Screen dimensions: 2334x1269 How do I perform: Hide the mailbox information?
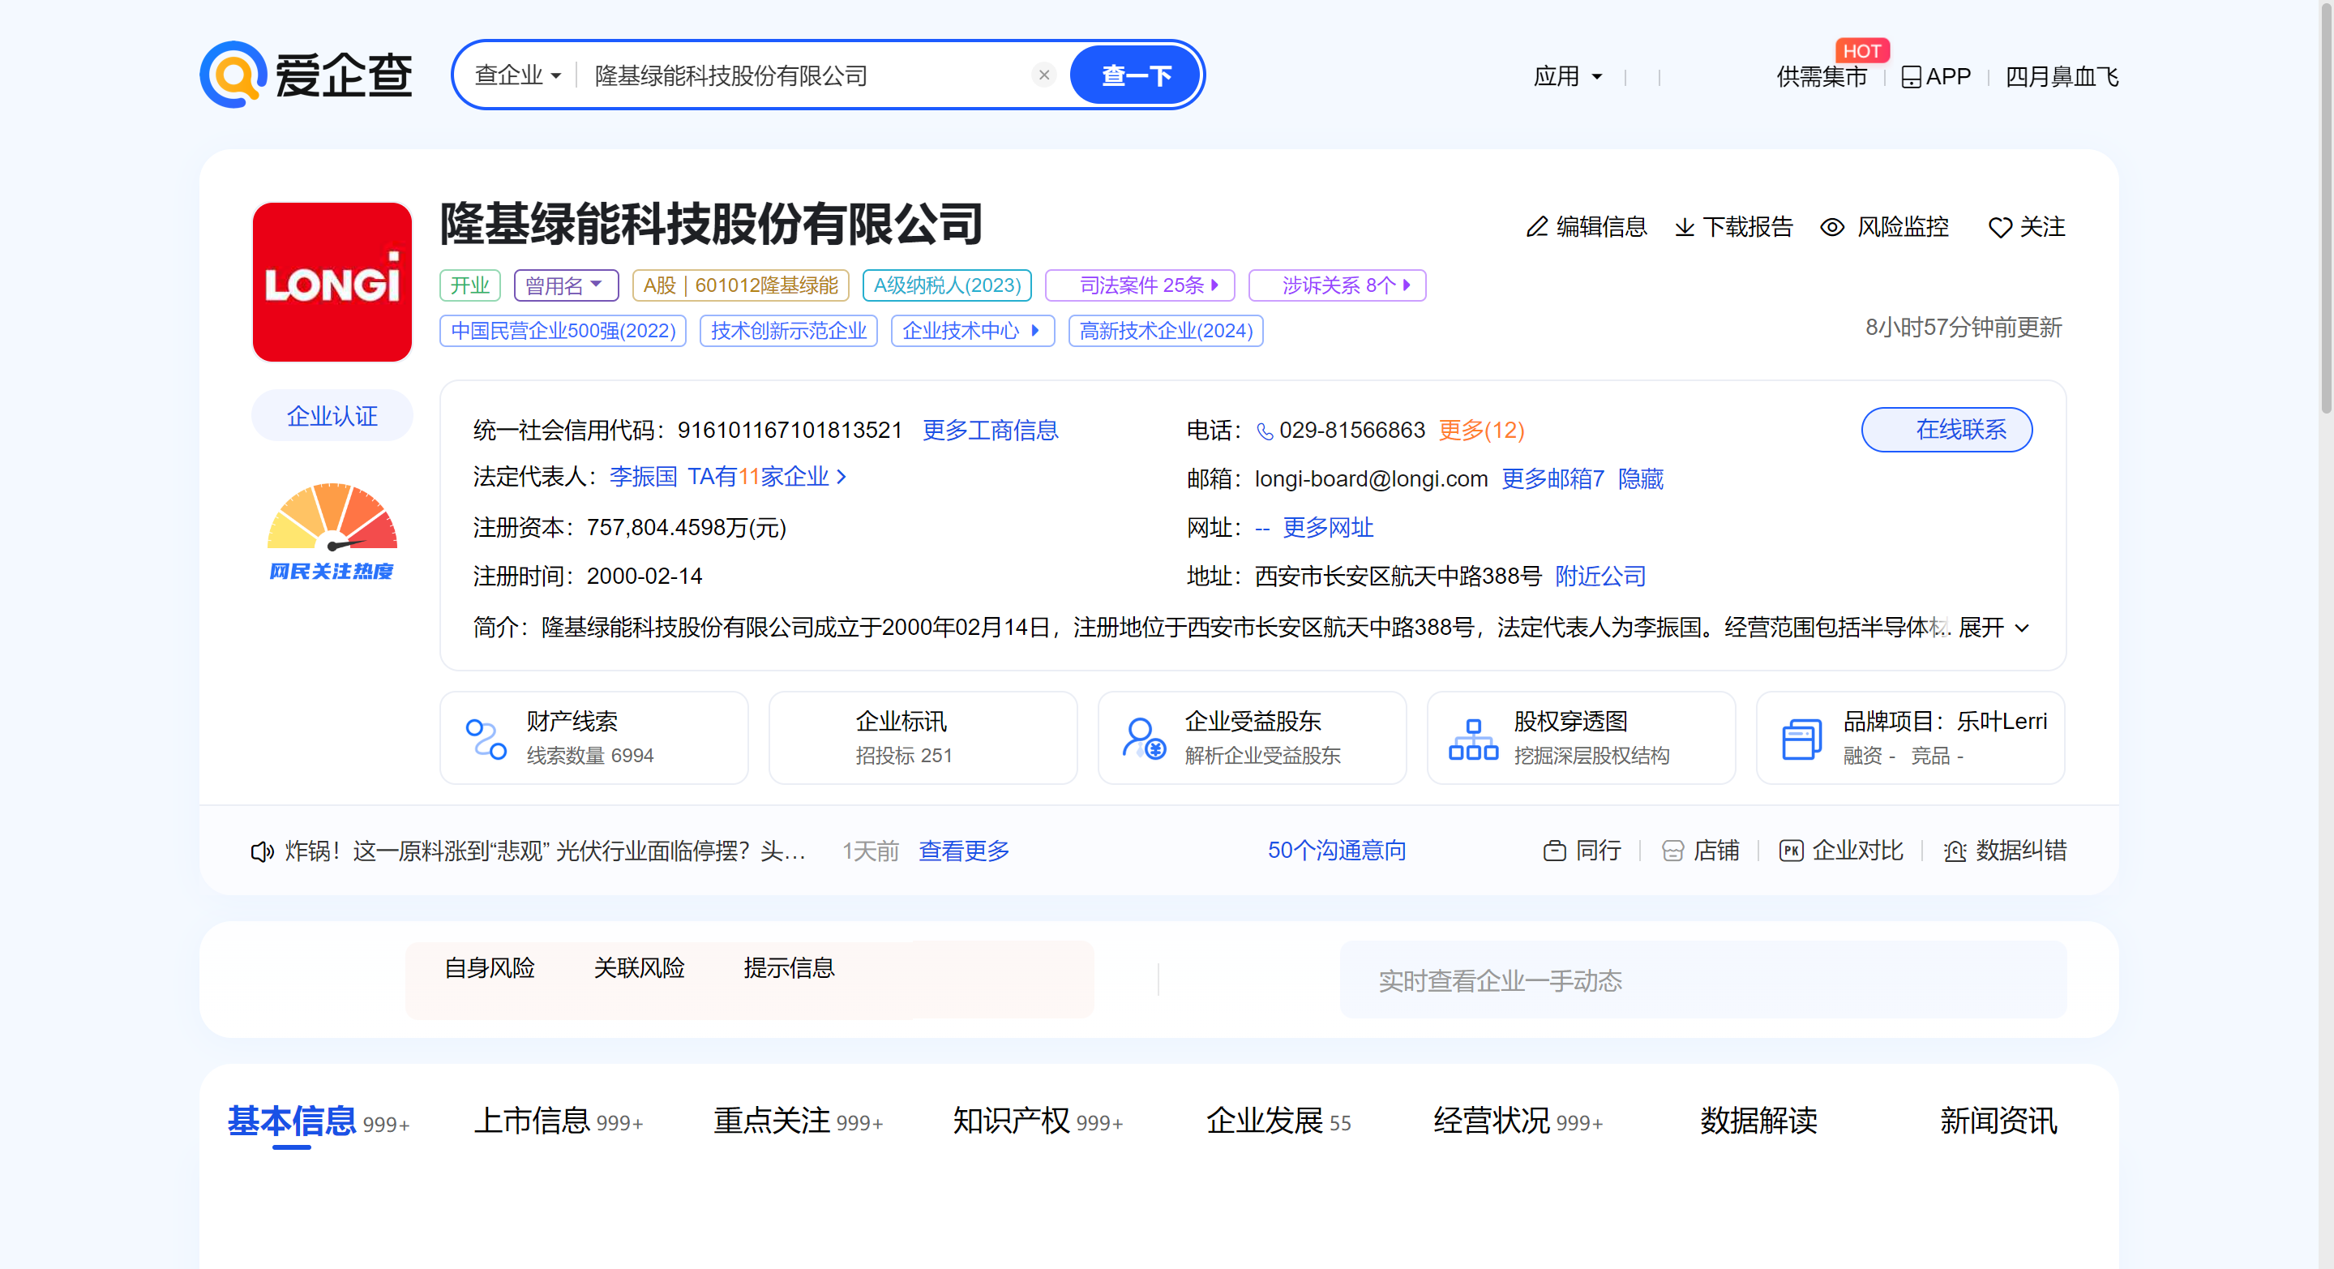pos(1640,478)
